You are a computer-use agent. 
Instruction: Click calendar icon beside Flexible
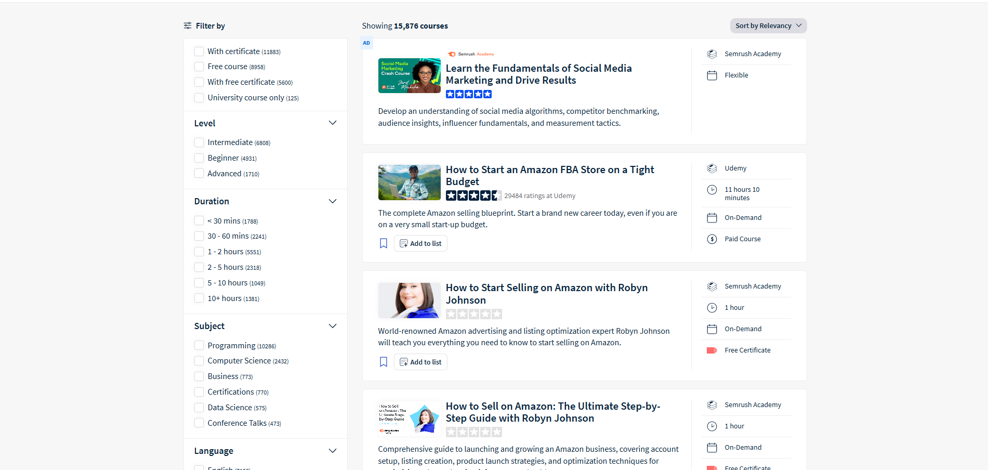(712, 75)
